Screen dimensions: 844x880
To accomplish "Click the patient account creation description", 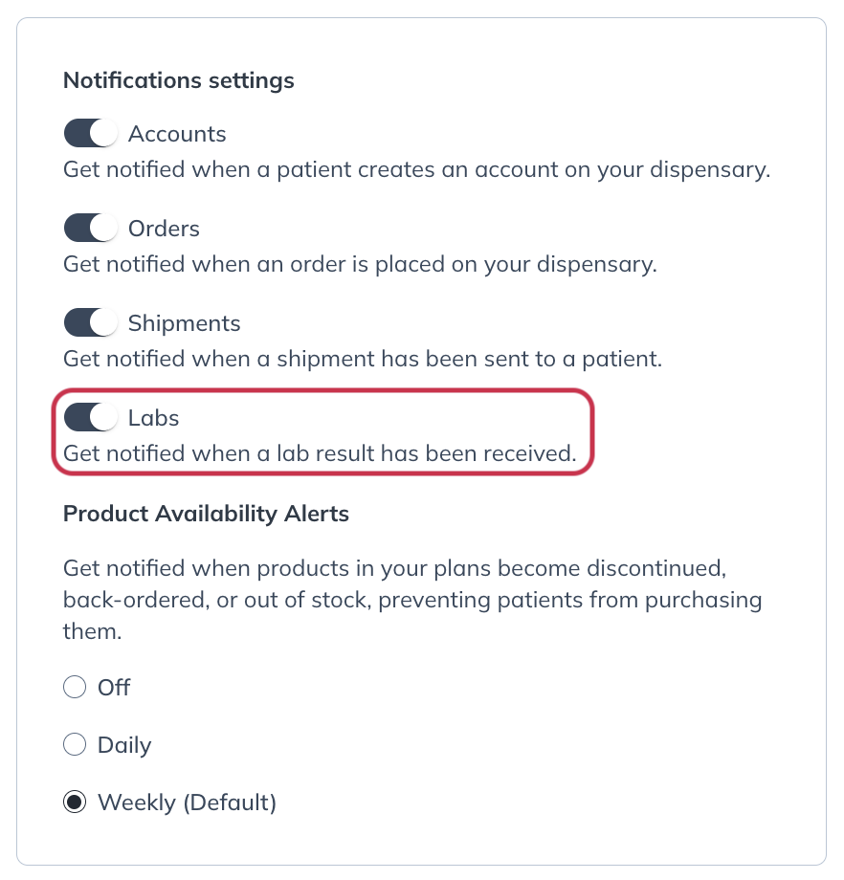I will click(416, 170).
